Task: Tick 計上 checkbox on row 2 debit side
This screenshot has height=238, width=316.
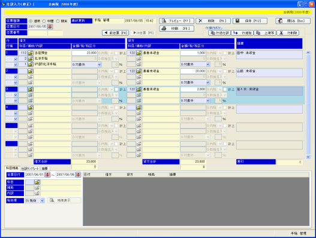Action: (x=116, y=71)
